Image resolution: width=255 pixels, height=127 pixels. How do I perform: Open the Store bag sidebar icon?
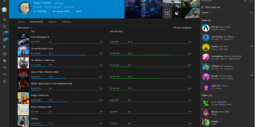(x=4, y=60)
